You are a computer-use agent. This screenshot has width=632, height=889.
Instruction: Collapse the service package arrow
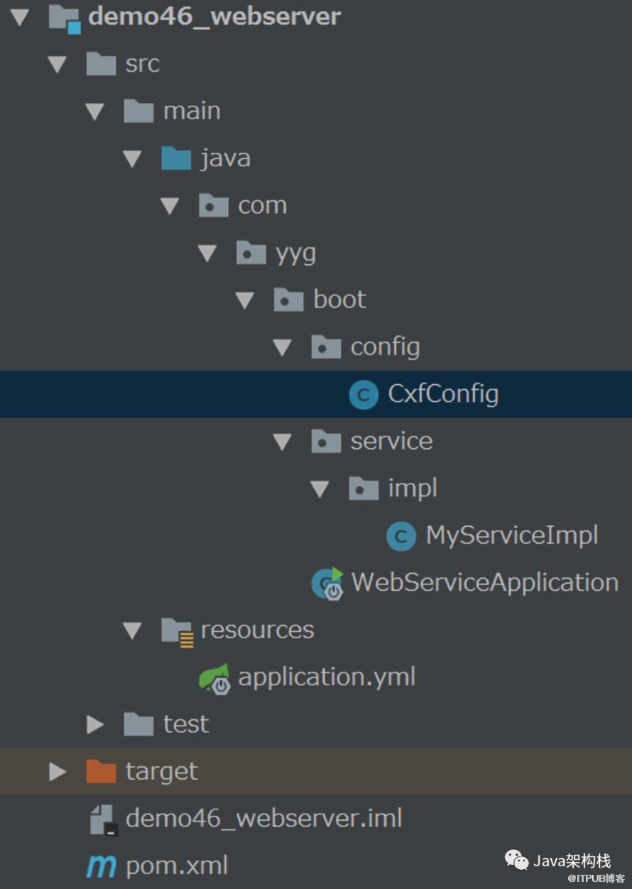pos(283,442)
